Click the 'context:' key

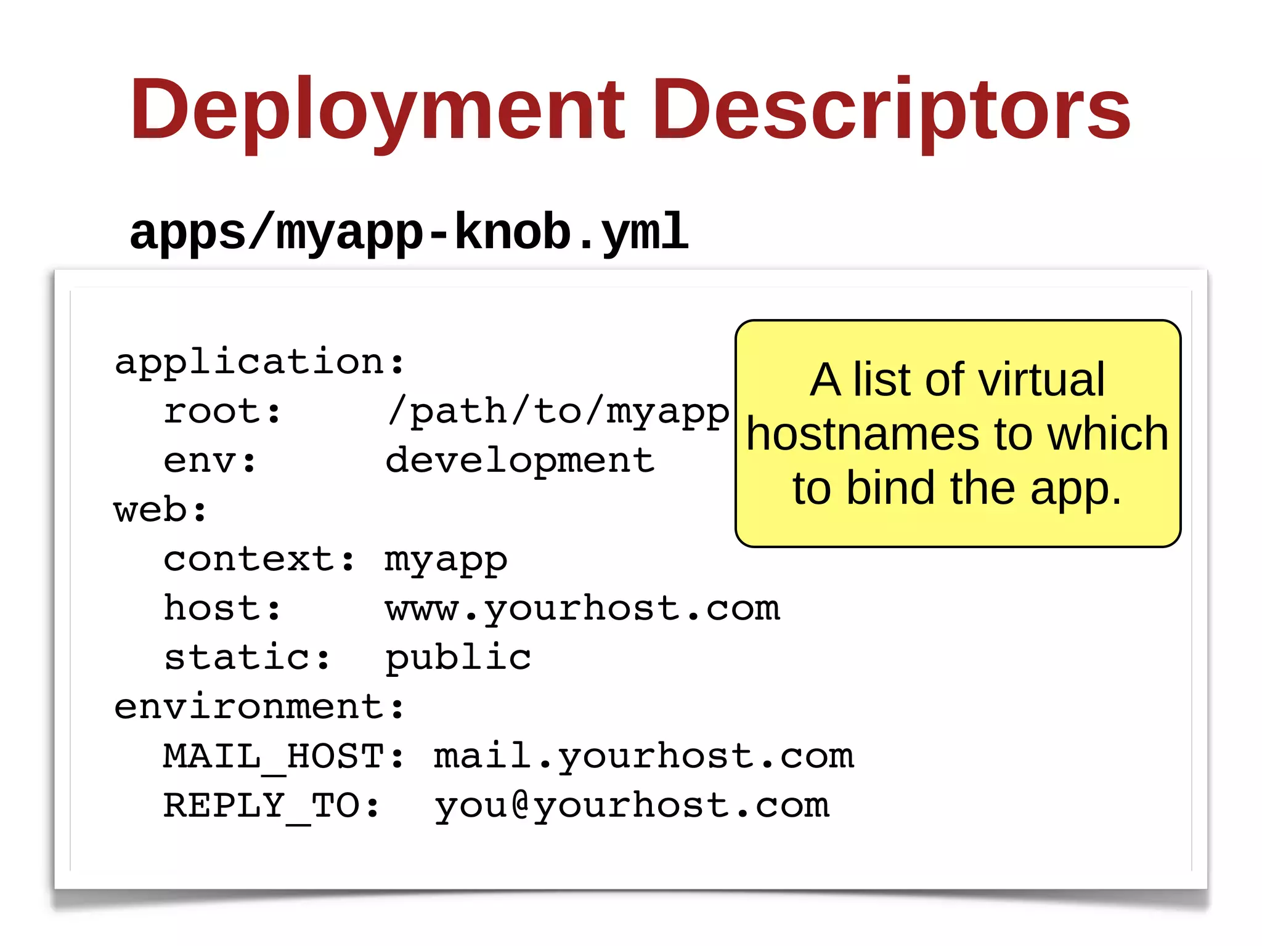click(259, 559)
